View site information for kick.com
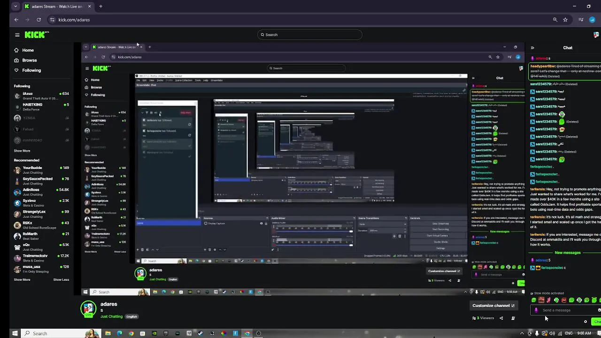The height and width of the screenshot is (338, 601). pos(52,20)
